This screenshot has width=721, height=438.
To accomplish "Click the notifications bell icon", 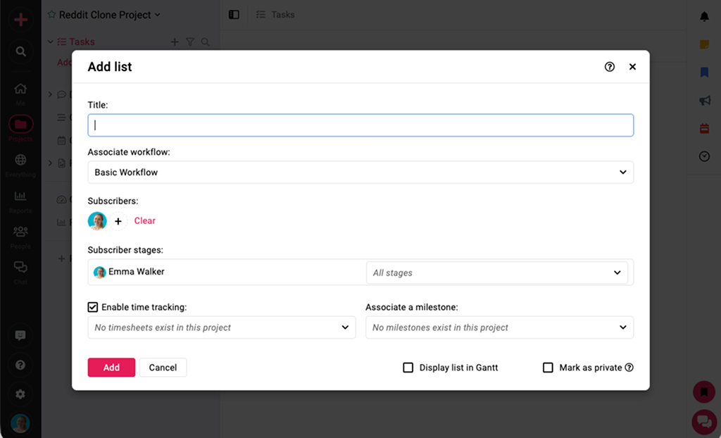I will coord(704,17).
